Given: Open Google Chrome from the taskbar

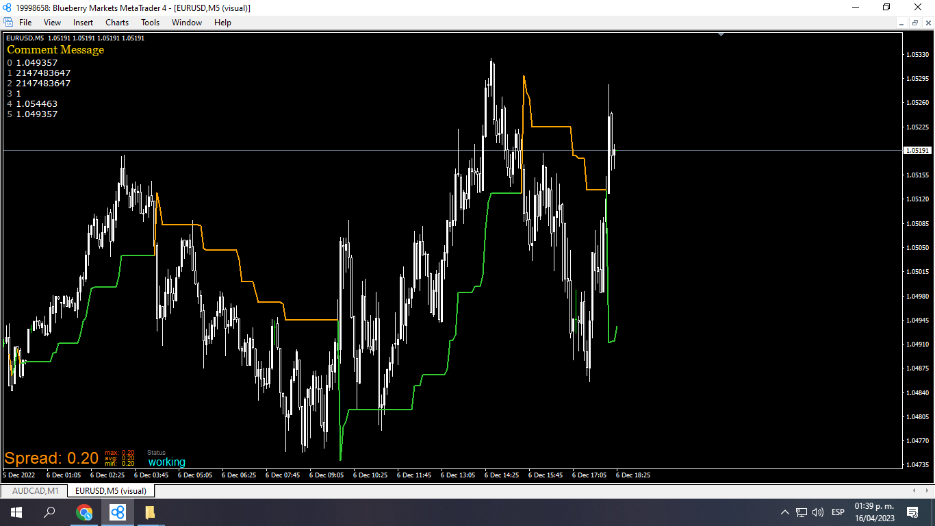Looking at the screenshot, I should (x=84, y=512).
